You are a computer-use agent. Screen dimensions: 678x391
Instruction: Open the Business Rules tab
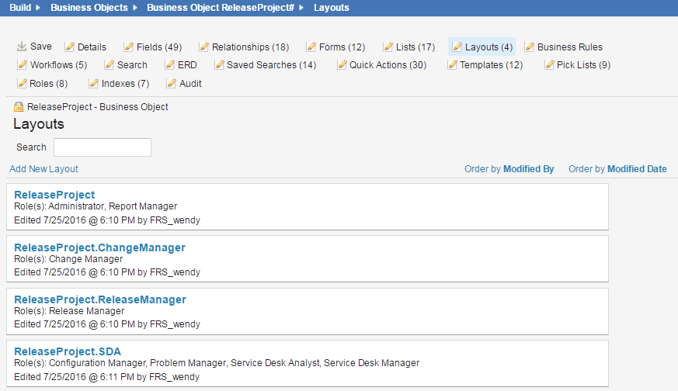[569, 47]
